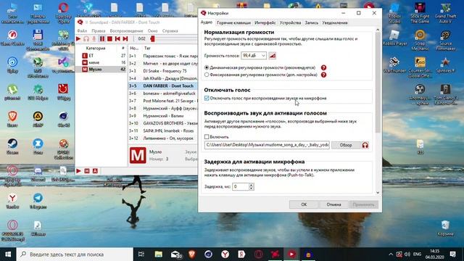Open the Воспроизведение menu in Soundpad
This screenshot has height=261, width=464.
126,30
